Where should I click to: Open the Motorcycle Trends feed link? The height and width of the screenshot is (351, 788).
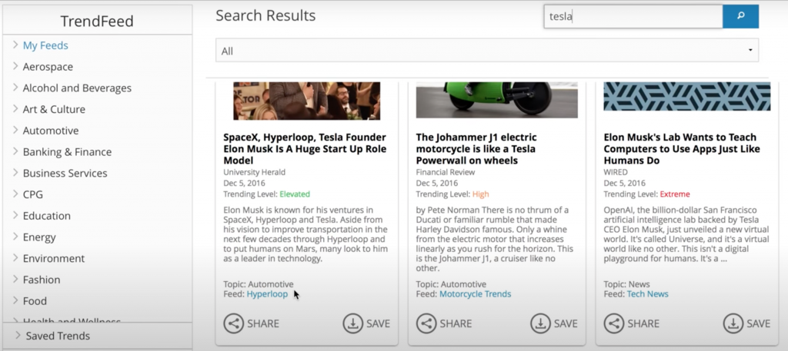coord(475,294)
